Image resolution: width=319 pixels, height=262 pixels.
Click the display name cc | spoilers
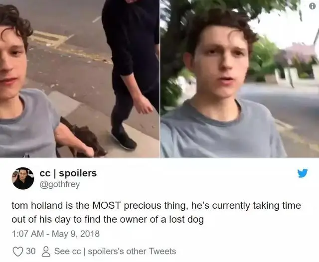coord(68,173)
